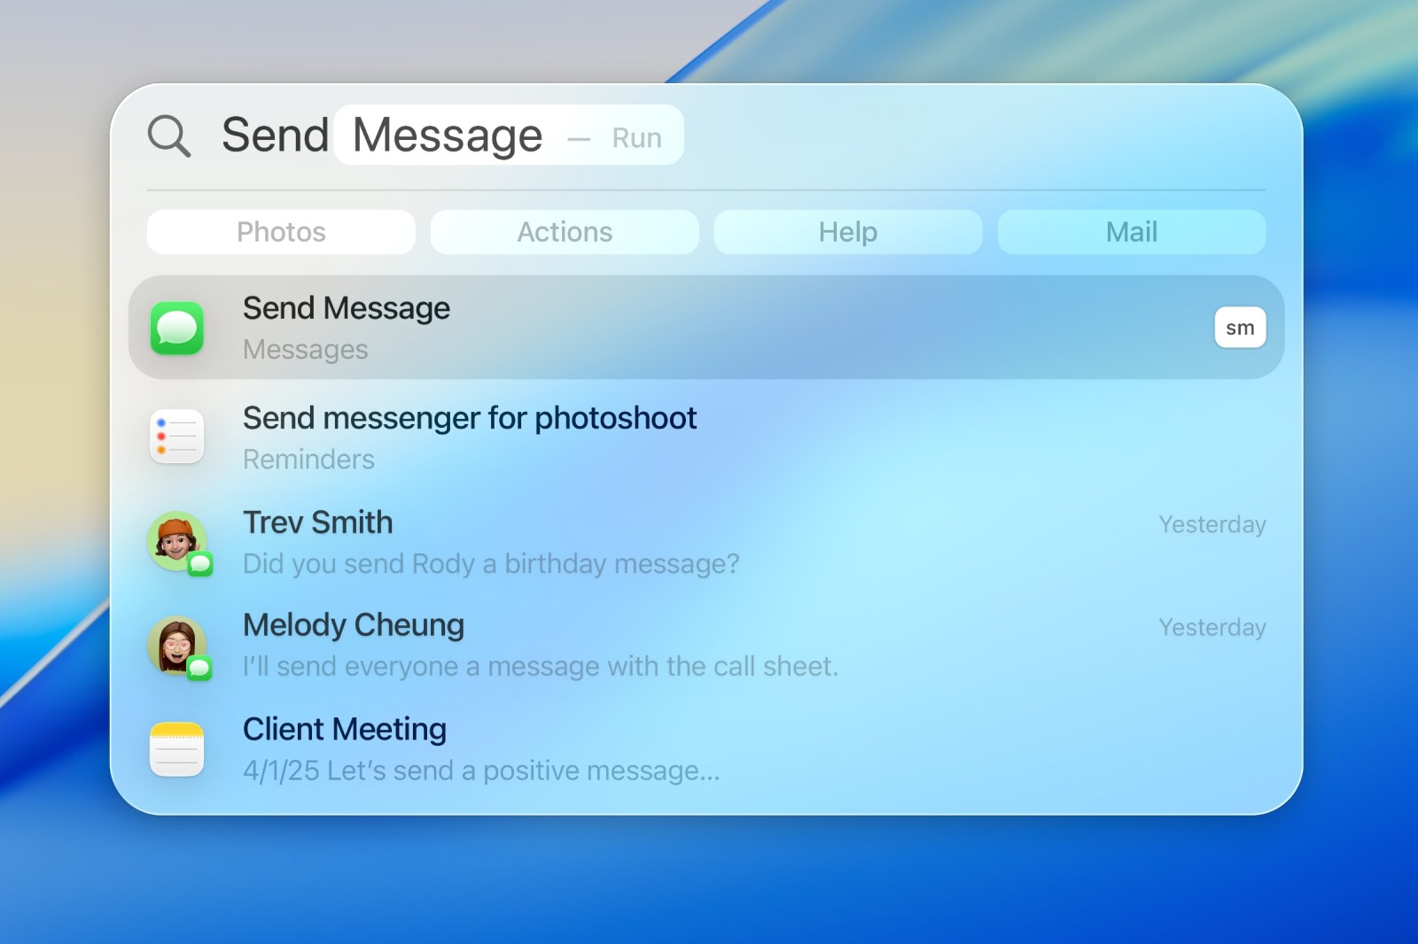Click the Spotlight magnifying glass search icon
1418x944 pixels.
[168, 136]
